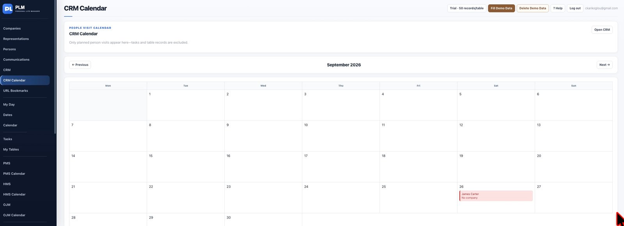Go to Next month

[604, 65]
